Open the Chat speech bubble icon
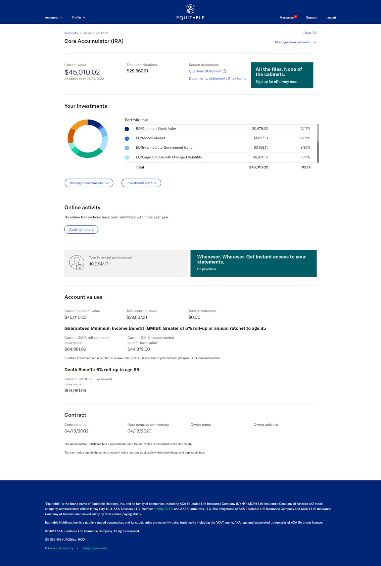The width and height of the screenshot is (381, 566). (315, 33)
